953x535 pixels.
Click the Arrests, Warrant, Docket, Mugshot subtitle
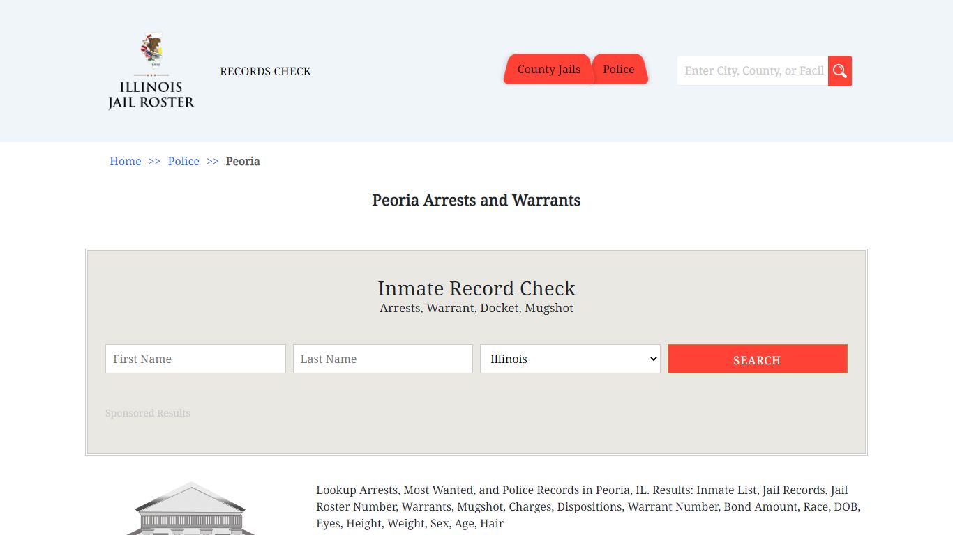[x=476, y=308]
